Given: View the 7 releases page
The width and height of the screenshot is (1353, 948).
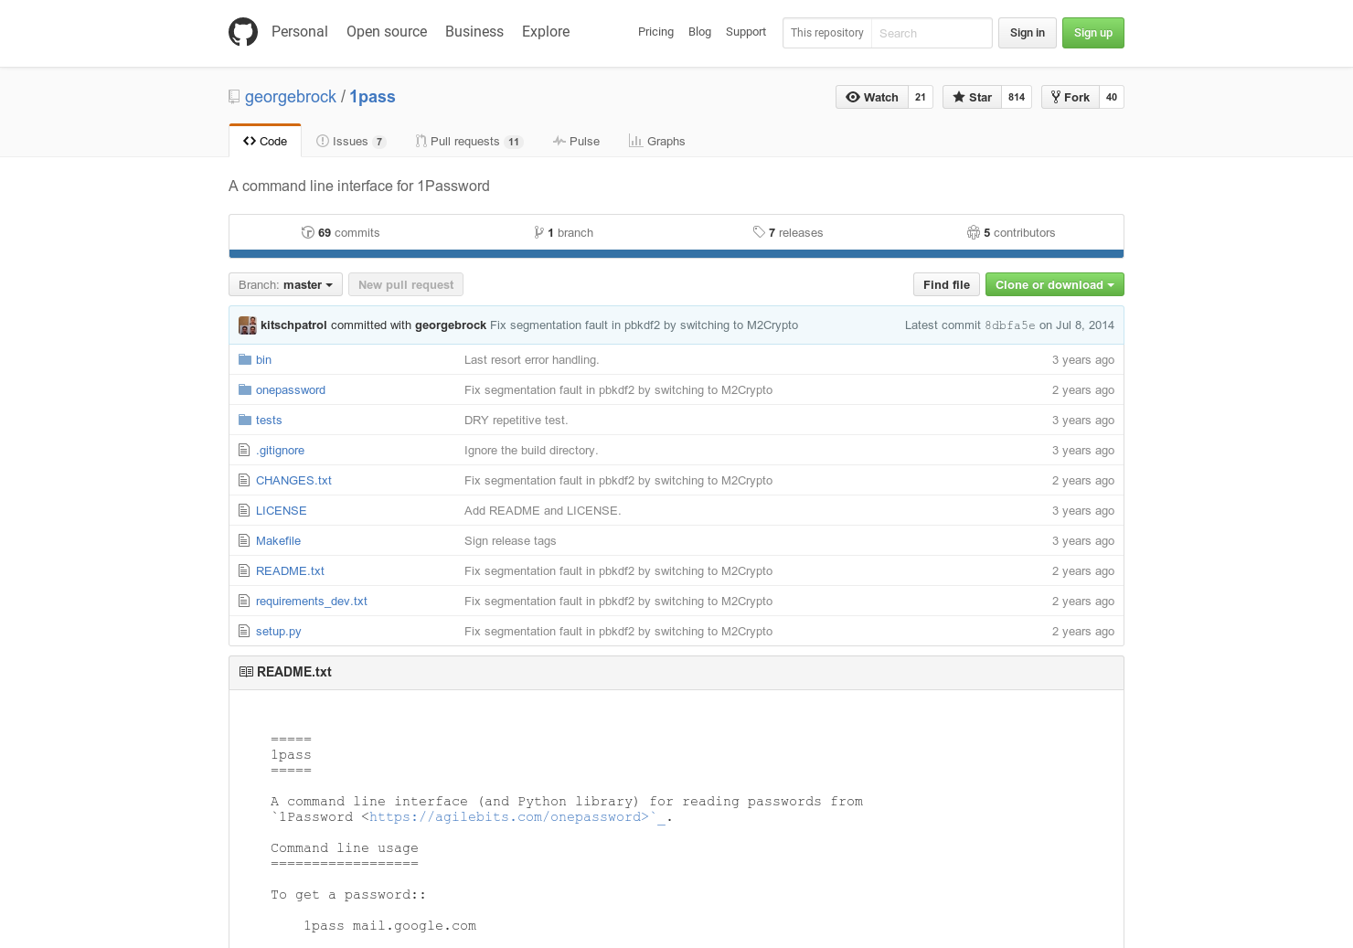Looking at the screenshot, I should click(788, 232).
